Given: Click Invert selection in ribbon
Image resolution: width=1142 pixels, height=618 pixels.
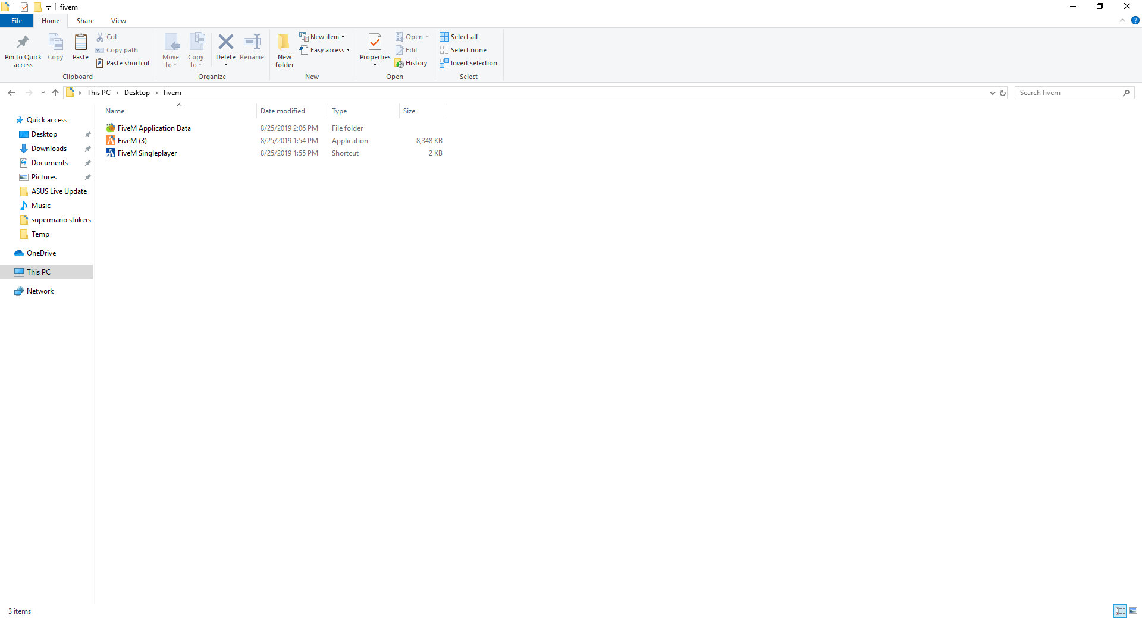Looking at the screenshot, I should [469, 63].
